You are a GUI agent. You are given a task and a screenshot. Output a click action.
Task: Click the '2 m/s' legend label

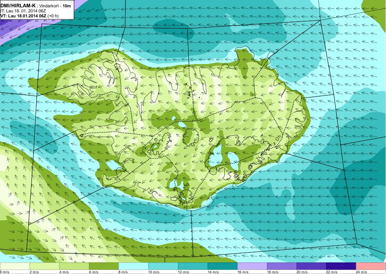[34, 272]
